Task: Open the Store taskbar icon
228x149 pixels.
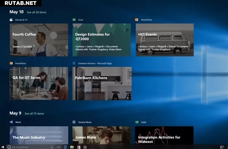Action: click(x=79, y=147)
